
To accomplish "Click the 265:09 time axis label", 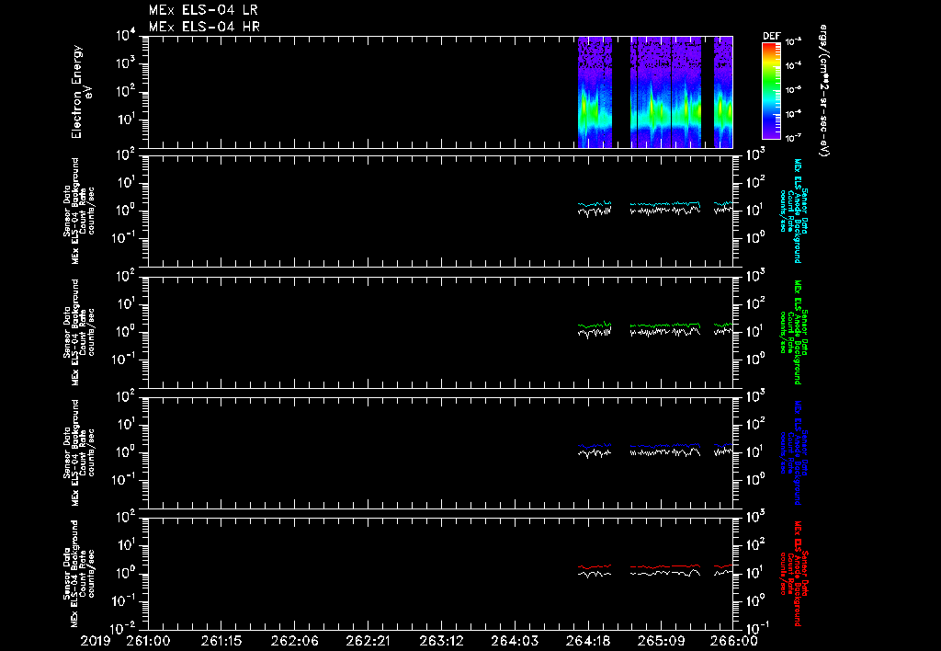I will (x=660, y=642).
